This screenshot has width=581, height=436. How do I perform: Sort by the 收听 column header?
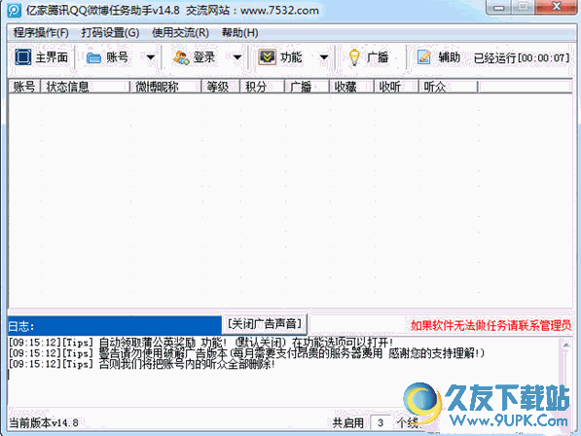coord(396,87)
